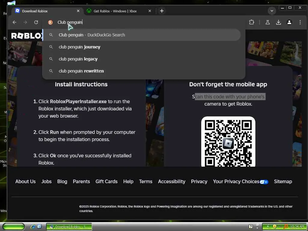The image size is (308, 231).
Task: Click the Roblox logo
Action: [x=27, y=36]
